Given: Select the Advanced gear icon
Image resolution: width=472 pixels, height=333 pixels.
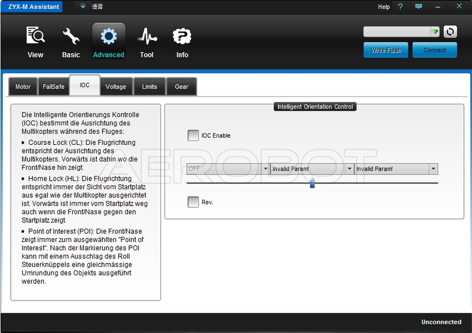Looking at the screenshot, I should point(108,36).
